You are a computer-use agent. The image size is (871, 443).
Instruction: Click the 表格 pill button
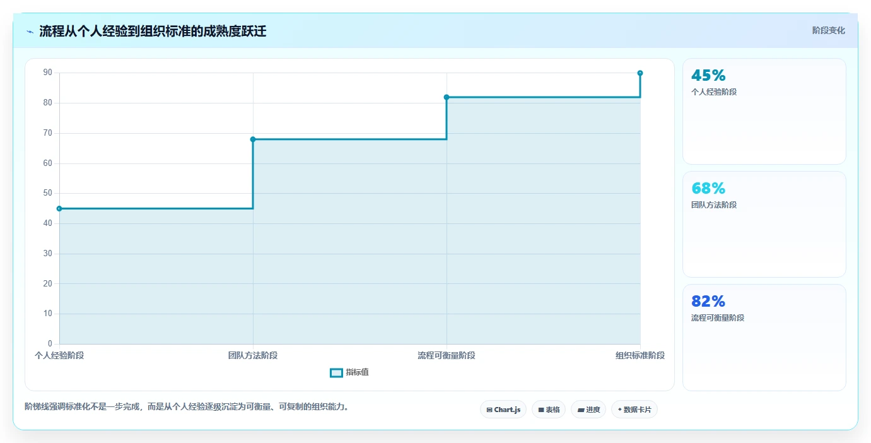click(549, 410)
